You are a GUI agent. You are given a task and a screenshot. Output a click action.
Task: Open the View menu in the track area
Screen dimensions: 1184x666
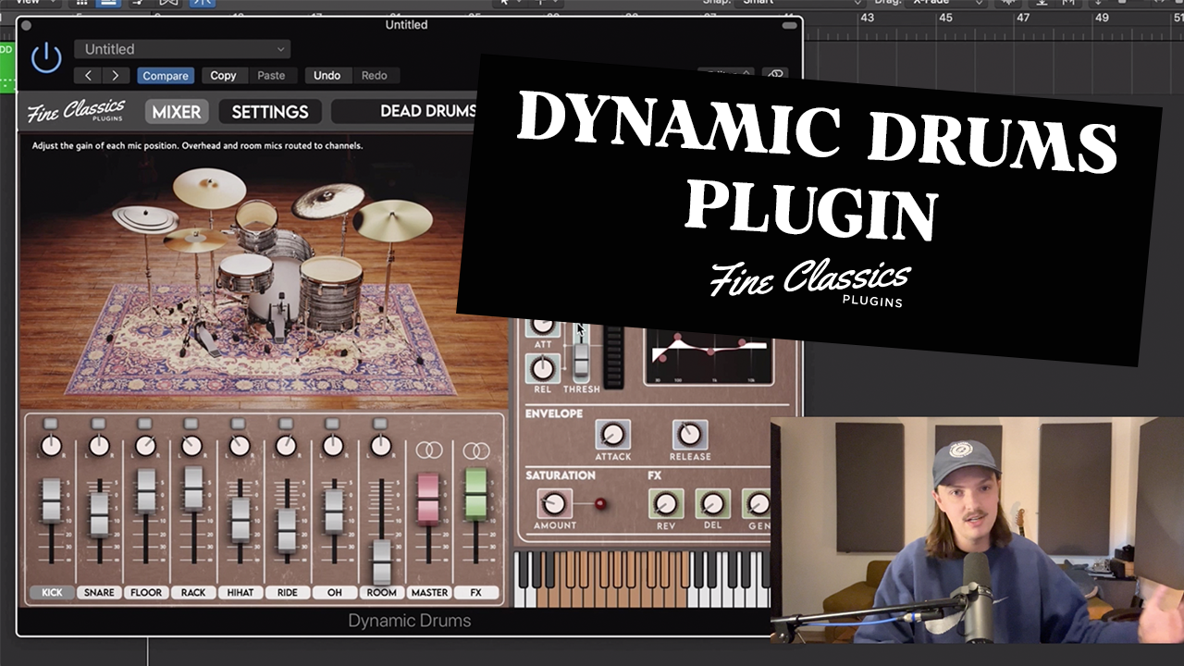[x=30, y=2]
